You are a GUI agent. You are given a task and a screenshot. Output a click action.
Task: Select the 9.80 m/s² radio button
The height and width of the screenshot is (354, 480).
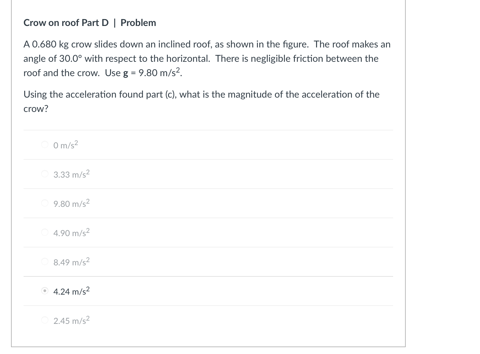click(x=44, y=203)
